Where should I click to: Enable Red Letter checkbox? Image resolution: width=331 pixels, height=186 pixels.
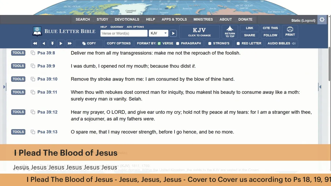[x=238, y=43]
